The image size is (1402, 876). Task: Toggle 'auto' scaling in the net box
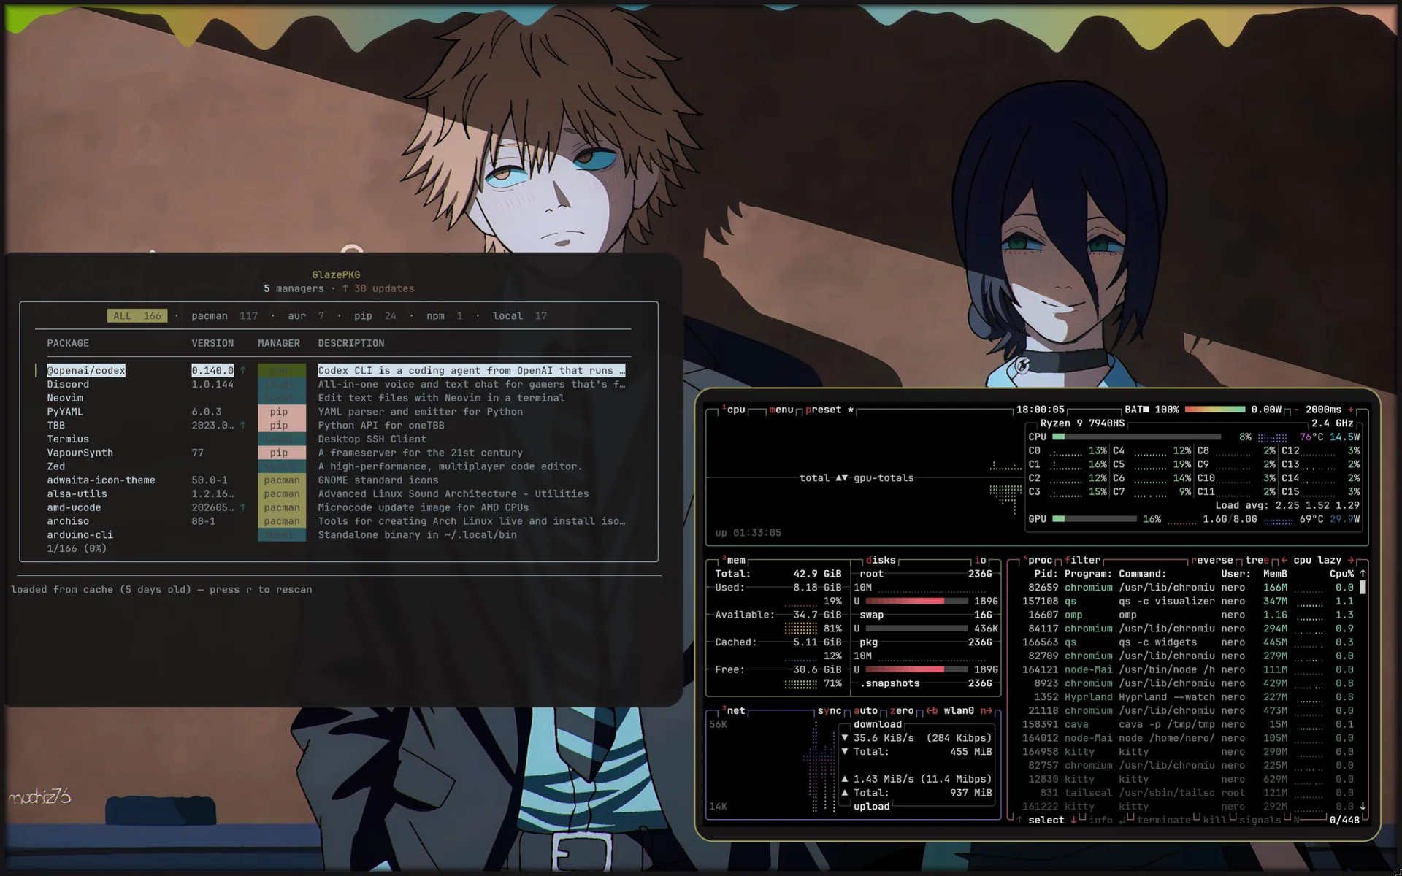tap(865, 710)
